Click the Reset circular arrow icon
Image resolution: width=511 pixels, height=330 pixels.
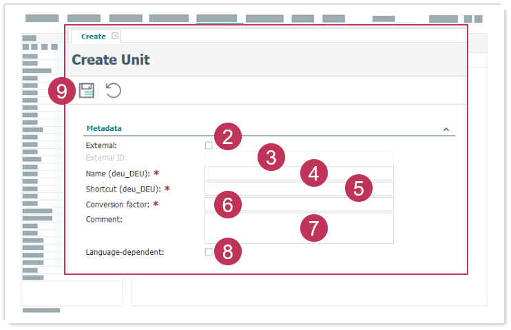click(113, 90)
